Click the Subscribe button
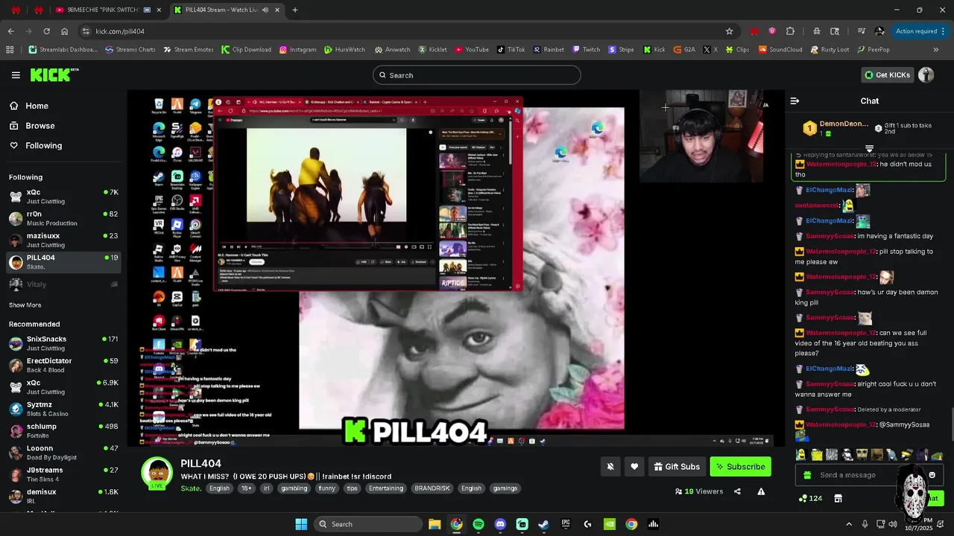 [x=741, y=467]
